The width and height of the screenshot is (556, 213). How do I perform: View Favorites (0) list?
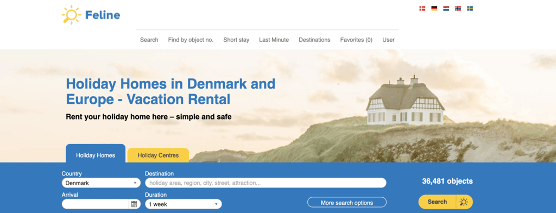[x=356, y=40]
